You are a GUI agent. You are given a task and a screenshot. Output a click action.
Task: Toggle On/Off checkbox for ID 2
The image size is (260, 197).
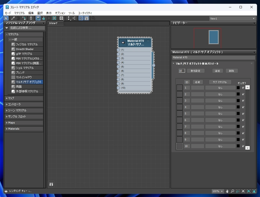tap(243, 94)
